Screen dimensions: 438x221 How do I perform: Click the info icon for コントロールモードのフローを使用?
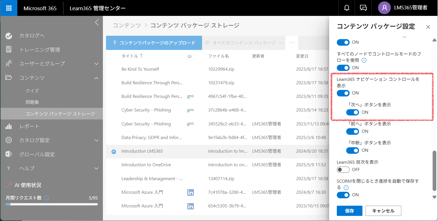pos(364,60)
